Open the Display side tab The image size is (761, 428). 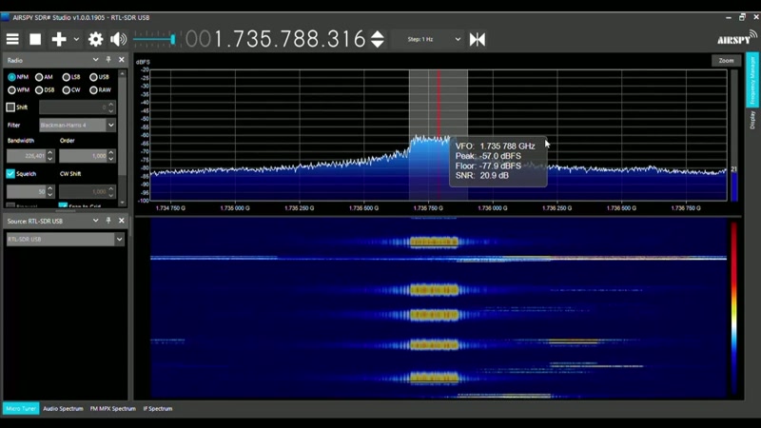(752, 120)
